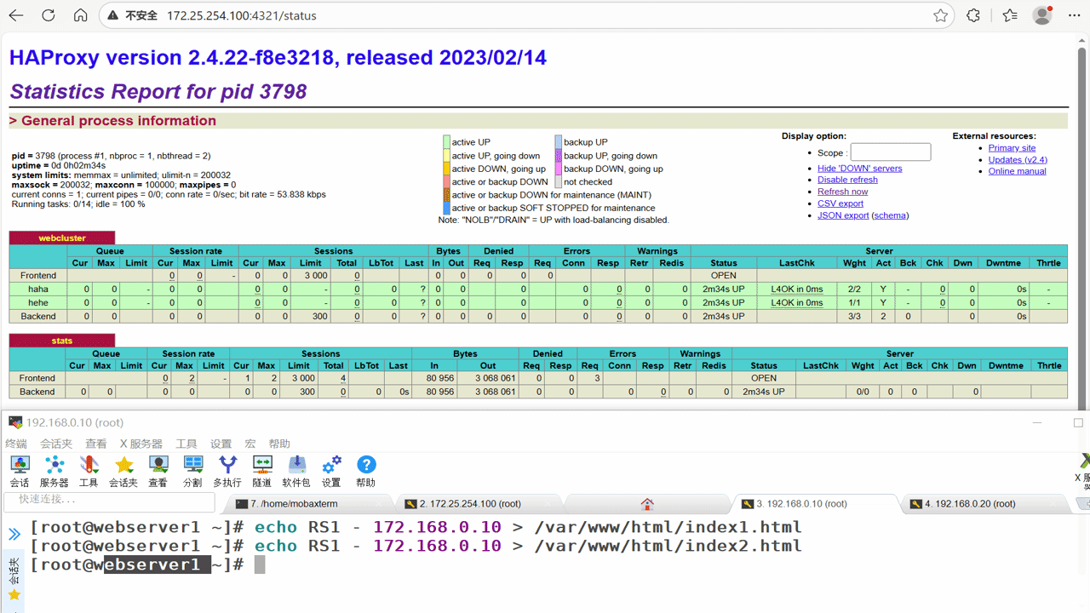Click the View toolbar icon in MobaXterm
1090x613 pixels.
(x=158, y=471)
